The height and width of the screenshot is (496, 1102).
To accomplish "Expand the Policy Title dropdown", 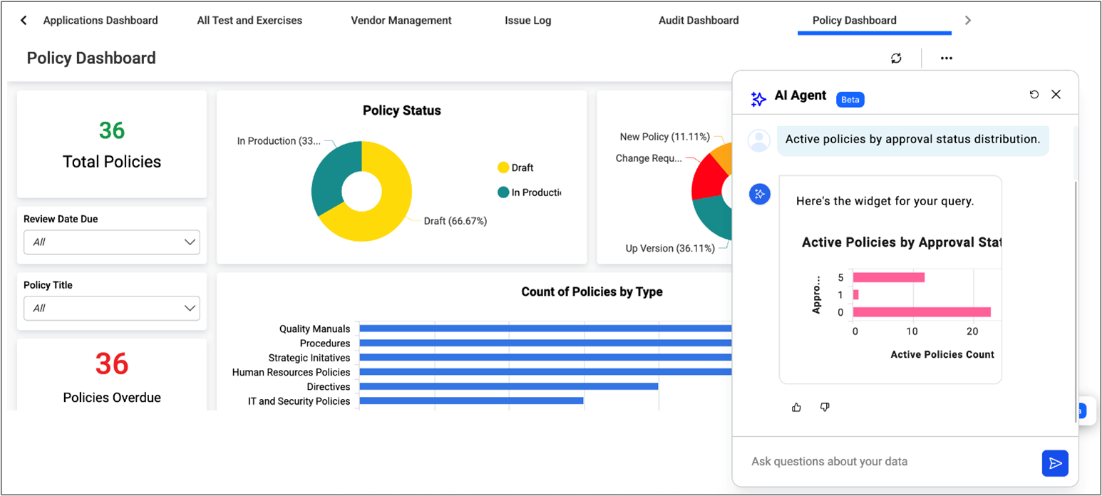I will (112, 309).
